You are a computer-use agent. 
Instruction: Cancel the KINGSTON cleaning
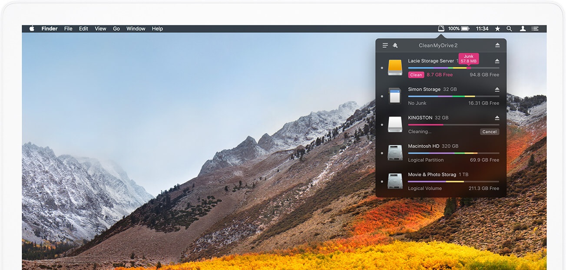click(x=490, y=132)
